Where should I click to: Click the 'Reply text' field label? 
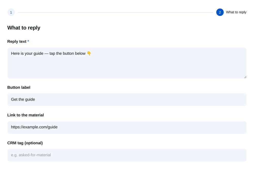click(17, 41)
